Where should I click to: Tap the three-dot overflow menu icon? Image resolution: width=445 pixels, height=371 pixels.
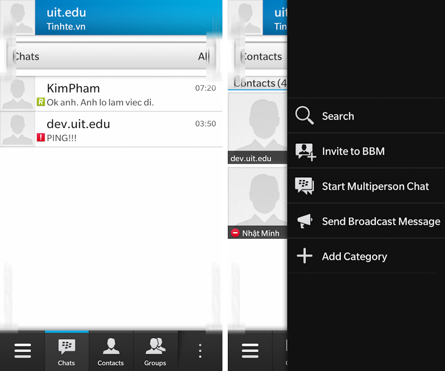point(200,351)
